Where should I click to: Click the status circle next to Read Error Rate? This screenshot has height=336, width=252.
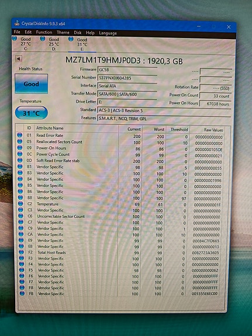coord(20,135)
